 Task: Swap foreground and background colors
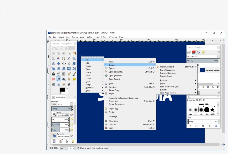(x=67, y=88)
